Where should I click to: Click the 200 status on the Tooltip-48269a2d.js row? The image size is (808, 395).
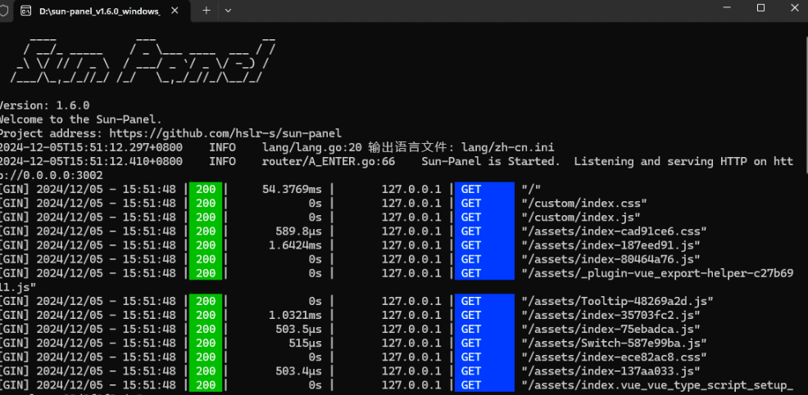click(x=206, y=301)
